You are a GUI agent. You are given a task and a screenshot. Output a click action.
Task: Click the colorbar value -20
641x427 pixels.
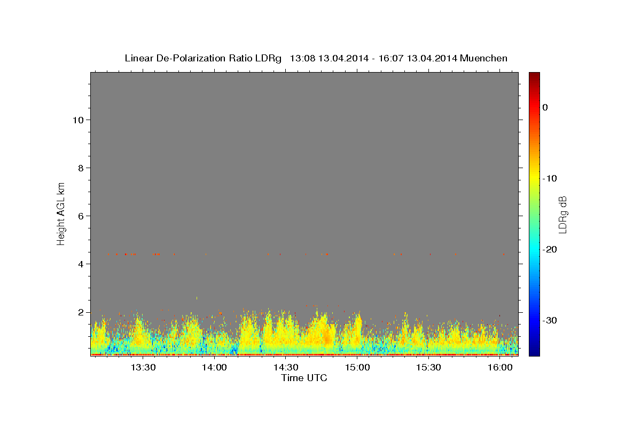[x=550, y=249]
